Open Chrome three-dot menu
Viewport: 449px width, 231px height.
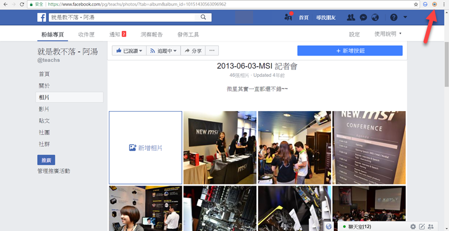(444, 4)
